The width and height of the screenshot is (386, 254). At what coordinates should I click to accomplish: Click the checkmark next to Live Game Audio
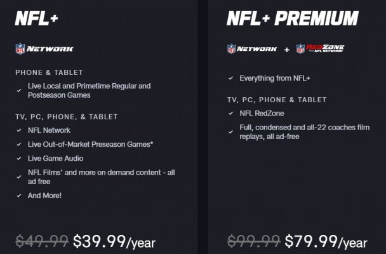pyautogui.click(x=19, y=158)
